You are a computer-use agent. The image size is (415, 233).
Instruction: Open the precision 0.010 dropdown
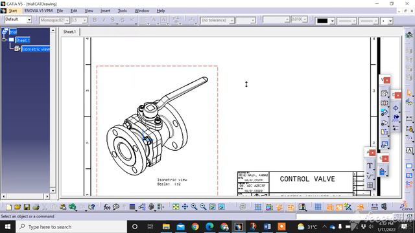pos(305,19)
